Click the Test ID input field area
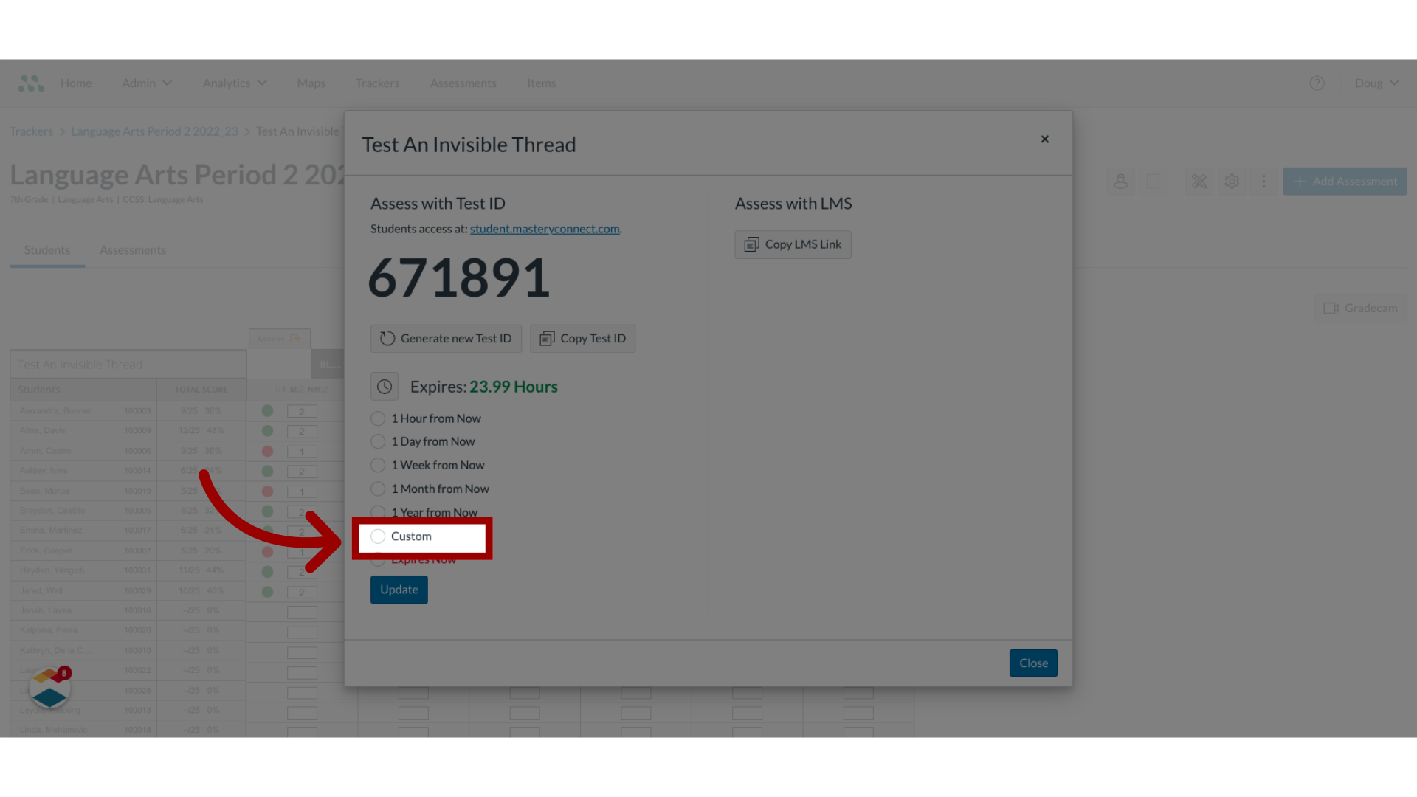 point(459,277)
